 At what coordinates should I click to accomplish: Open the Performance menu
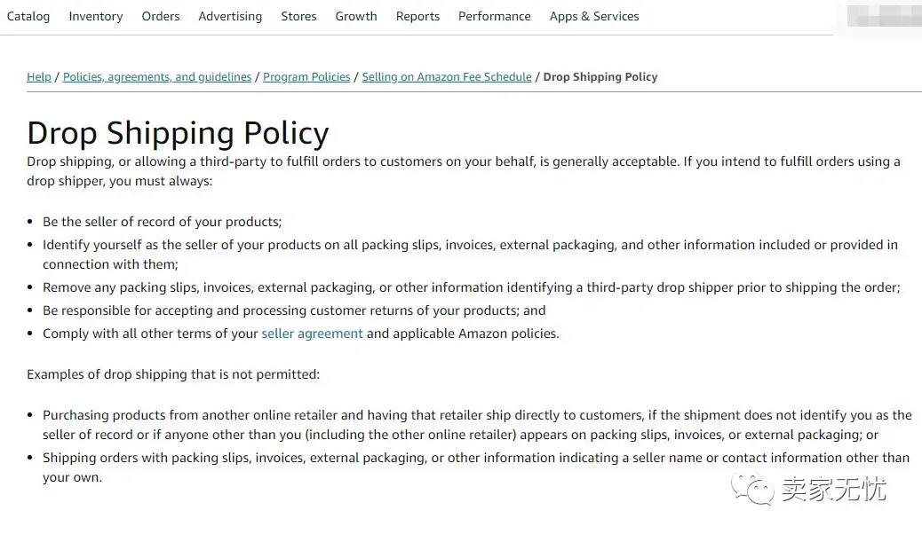pyautogui.click(x=495, y=17)
